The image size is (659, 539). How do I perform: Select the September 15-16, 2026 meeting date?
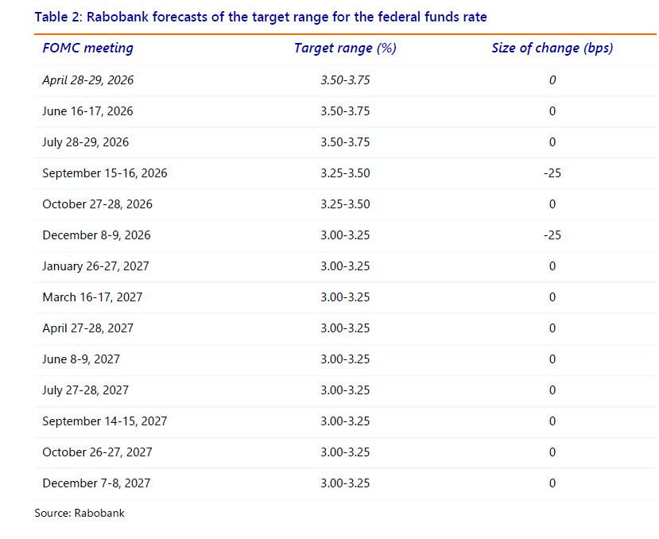104,173
